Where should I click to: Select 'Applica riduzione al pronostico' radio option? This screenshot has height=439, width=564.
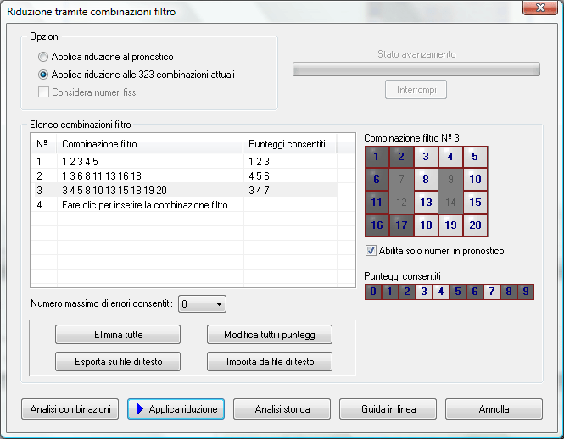pyautogui.click(x=43, y=57)
